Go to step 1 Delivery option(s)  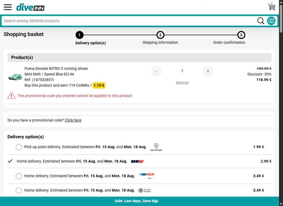80,35
